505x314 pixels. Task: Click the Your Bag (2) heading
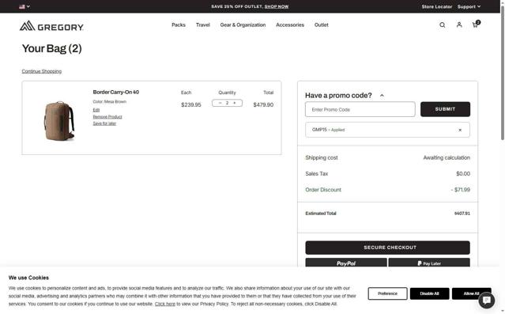[52, 49]
